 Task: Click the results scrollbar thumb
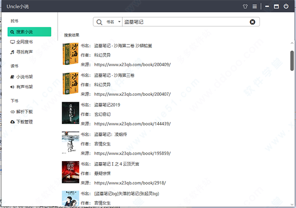click(292, 60)
